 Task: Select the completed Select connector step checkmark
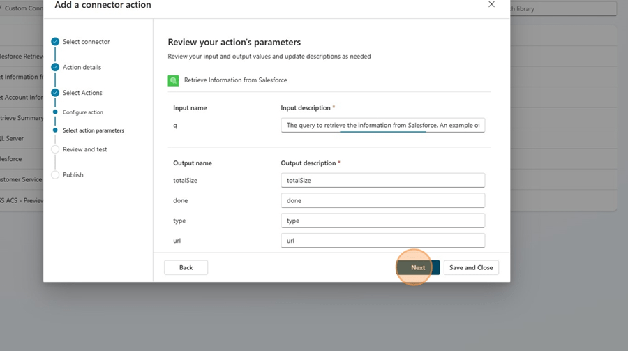point(55,42)
